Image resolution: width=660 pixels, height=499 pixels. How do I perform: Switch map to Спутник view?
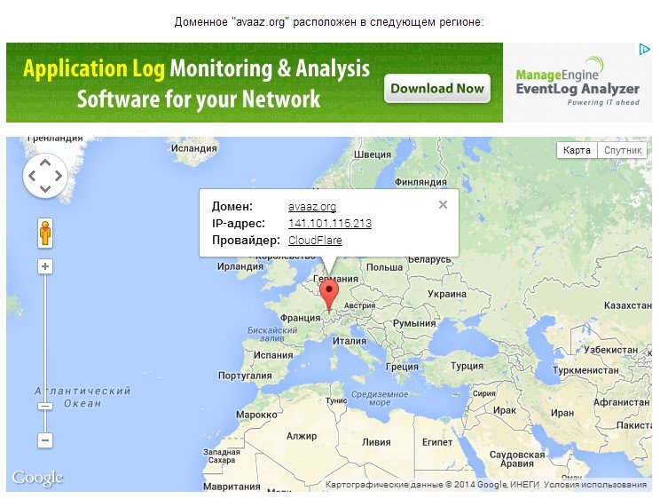tap(622, 150)
